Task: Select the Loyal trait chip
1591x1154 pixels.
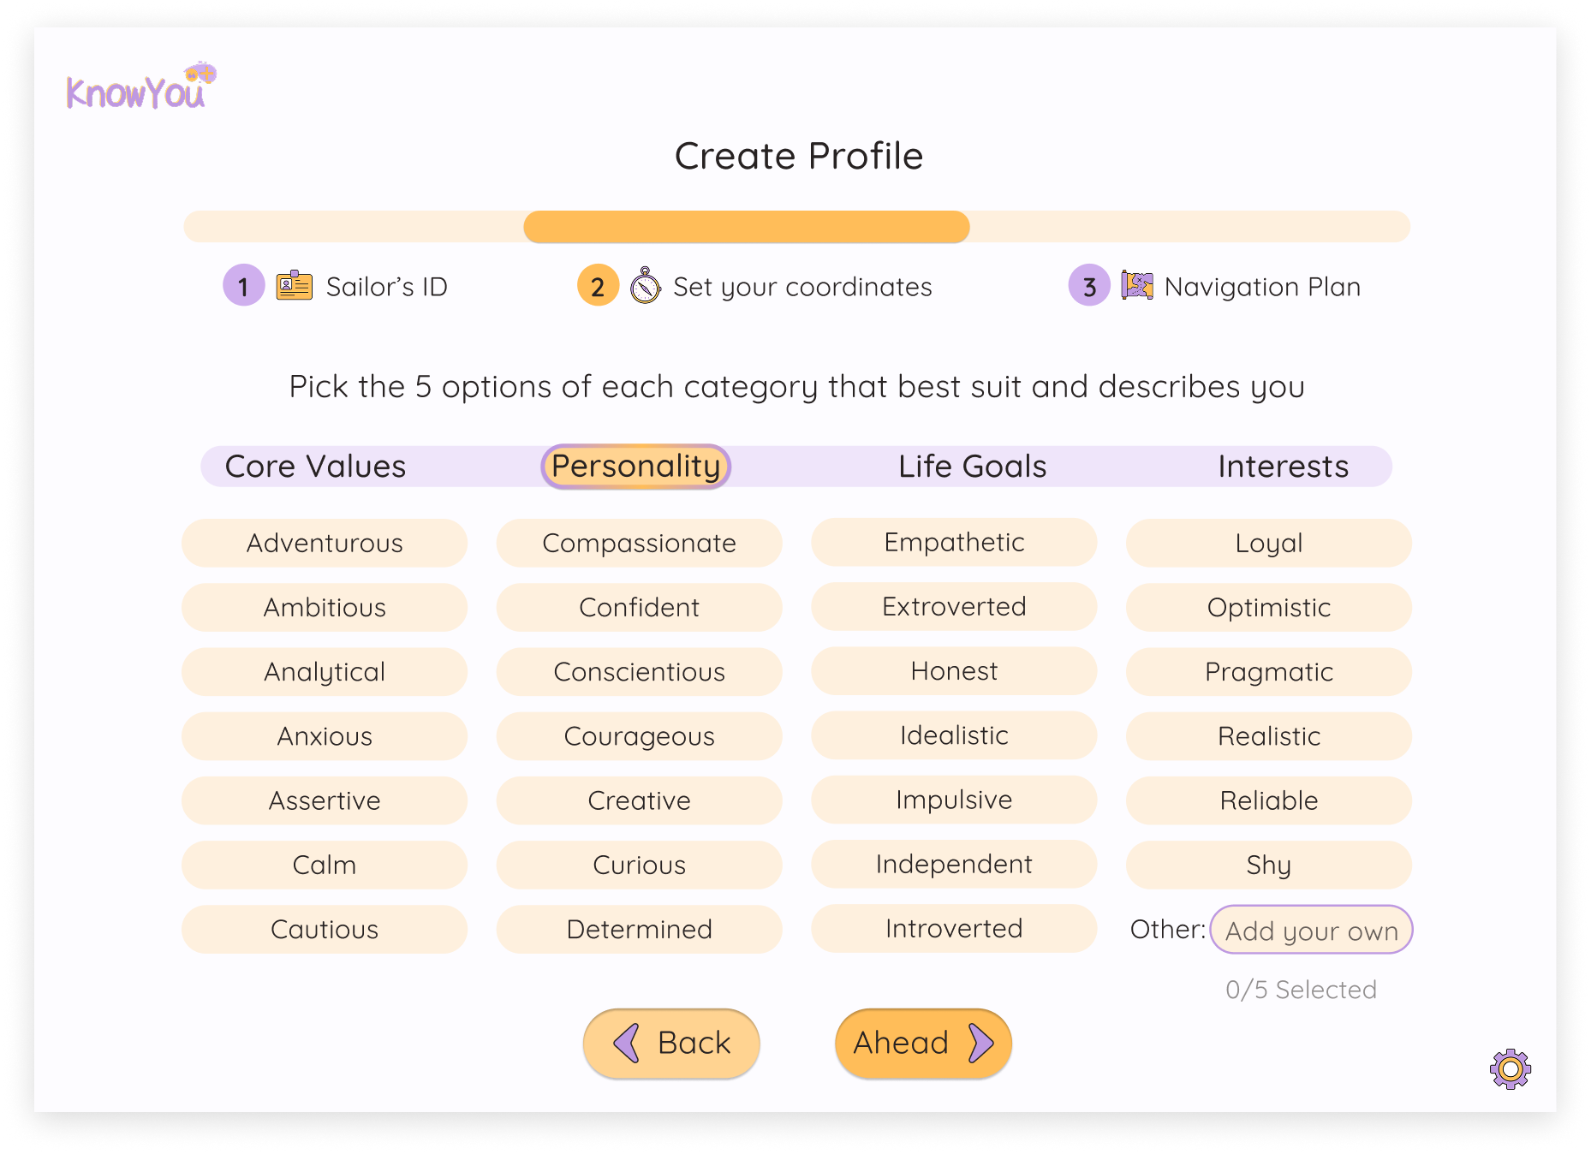Action: [1269, 543]
